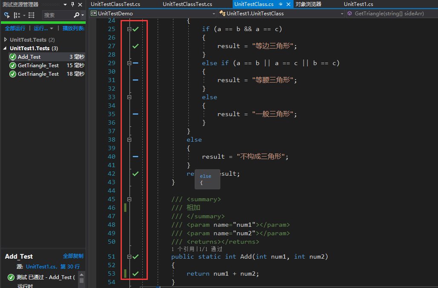Expand the UnitTest.Tests (2) tree node

(x=5, y=40)
